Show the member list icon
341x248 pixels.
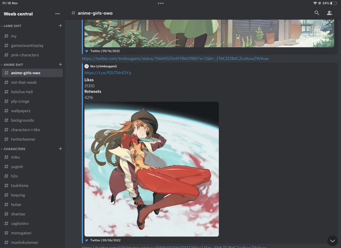pyautogui.click(x=329, y=13)
